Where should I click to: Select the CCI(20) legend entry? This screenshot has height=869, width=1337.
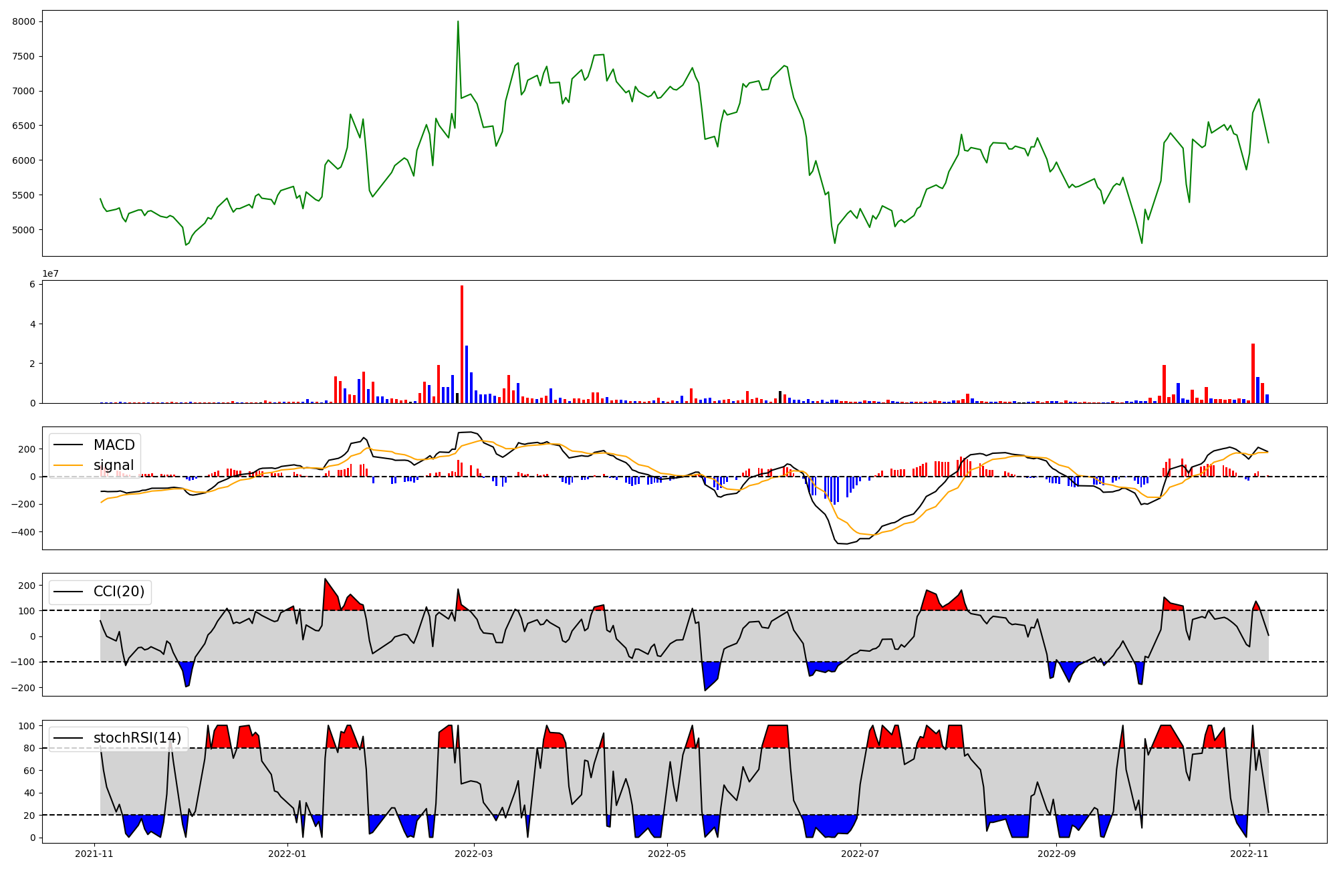tap(118, 592)
